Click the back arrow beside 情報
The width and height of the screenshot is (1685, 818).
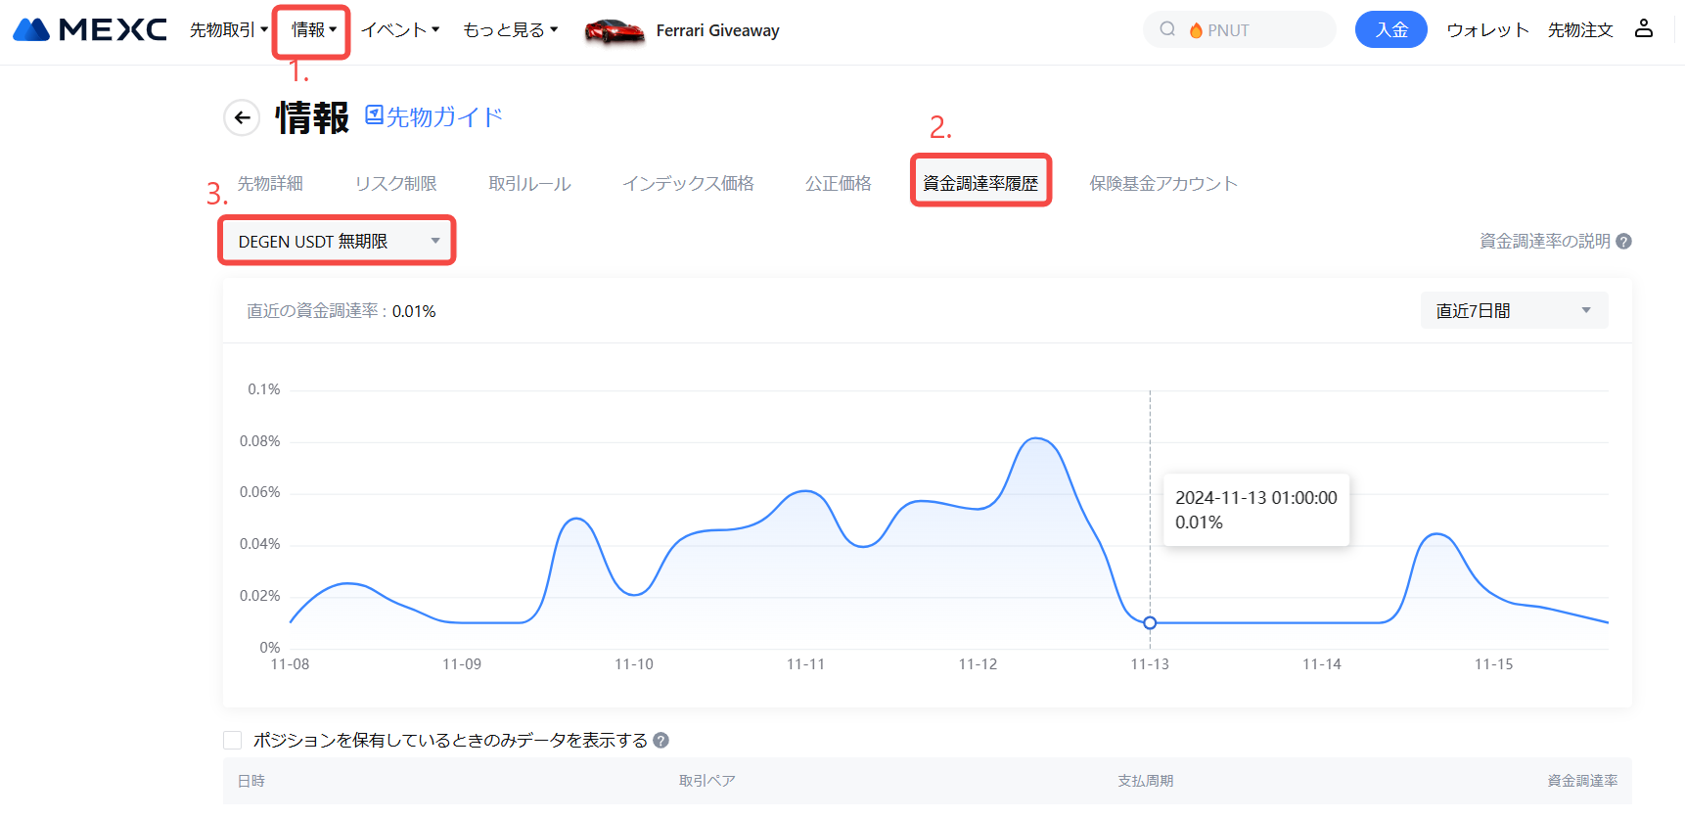242,118
